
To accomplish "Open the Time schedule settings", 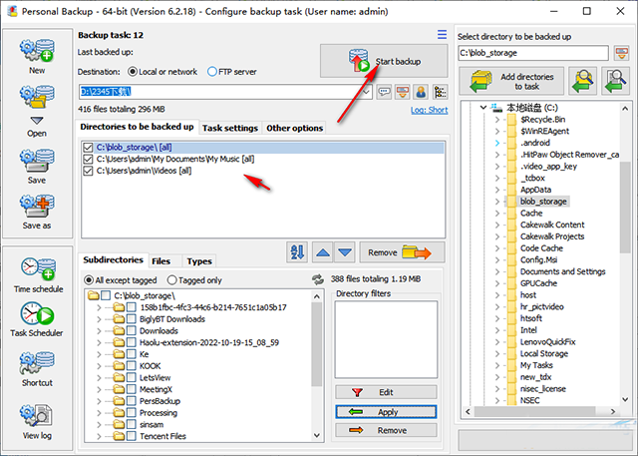I will (x=37, y=273).
